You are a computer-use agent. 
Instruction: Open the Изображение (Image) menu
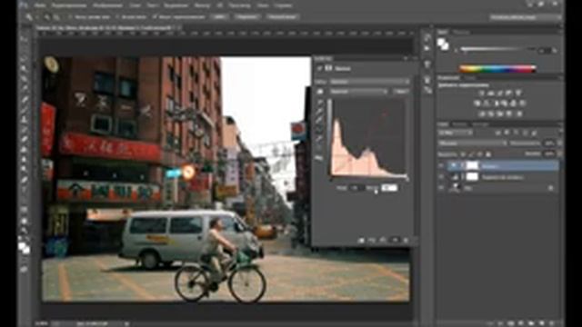(x=107, y=5)
